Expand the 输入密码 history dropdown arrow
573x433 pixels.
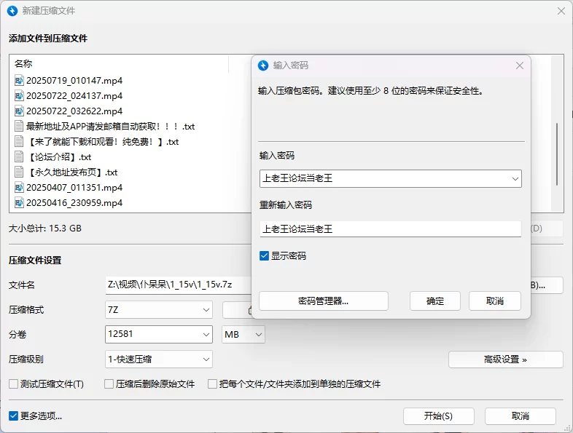point(515,178)
